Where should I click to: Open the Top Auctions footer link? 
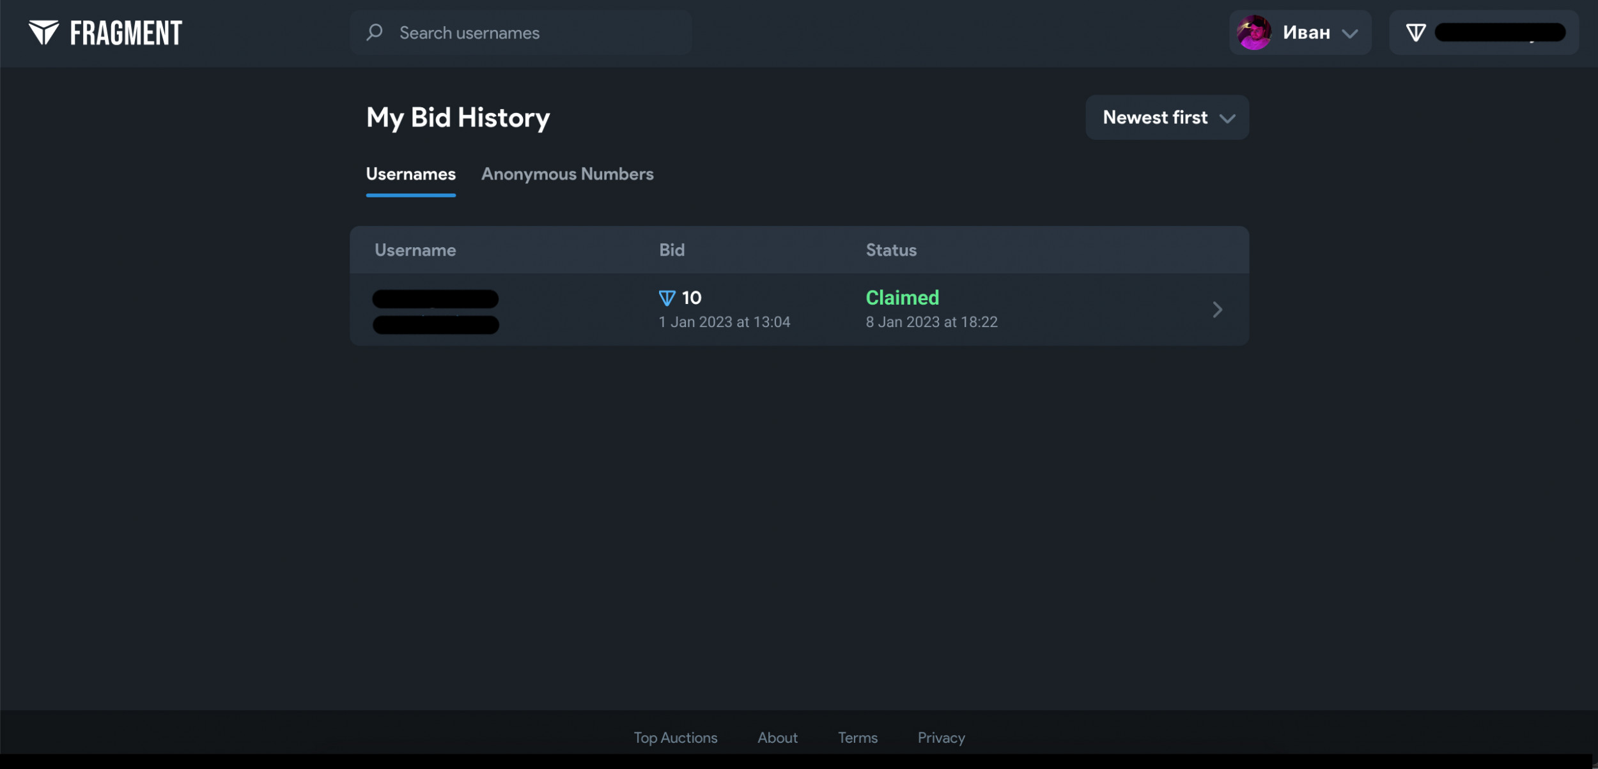coord(675,738)
